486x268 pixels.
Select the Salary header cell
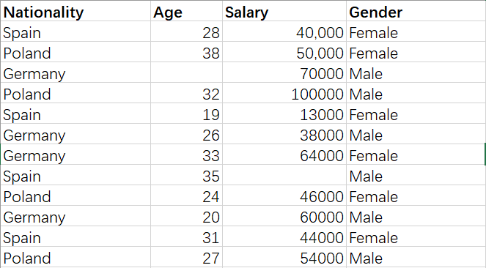coord(284,11)
